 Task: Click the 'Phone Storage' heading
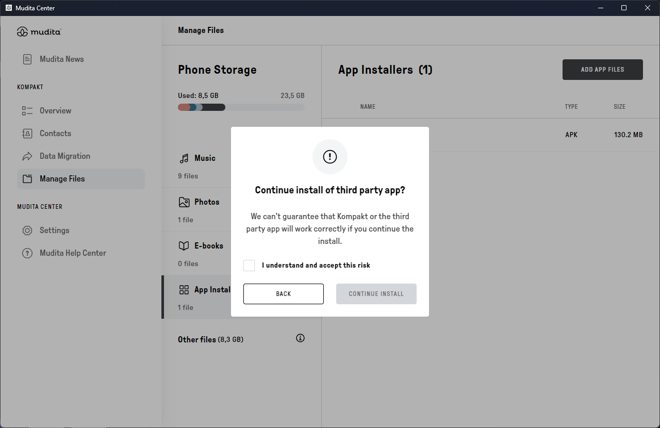(217, 70)
